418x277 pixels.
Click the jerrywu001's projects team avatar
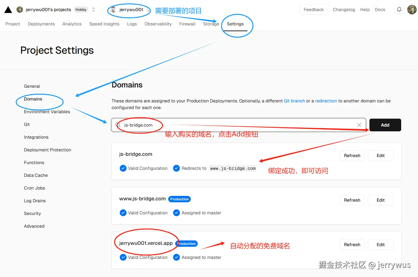coord(20,10)
